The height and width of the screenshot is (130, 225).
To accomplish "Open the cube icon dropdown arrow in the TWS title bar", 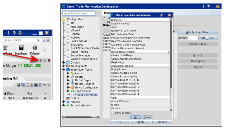I will coord(24,33).
